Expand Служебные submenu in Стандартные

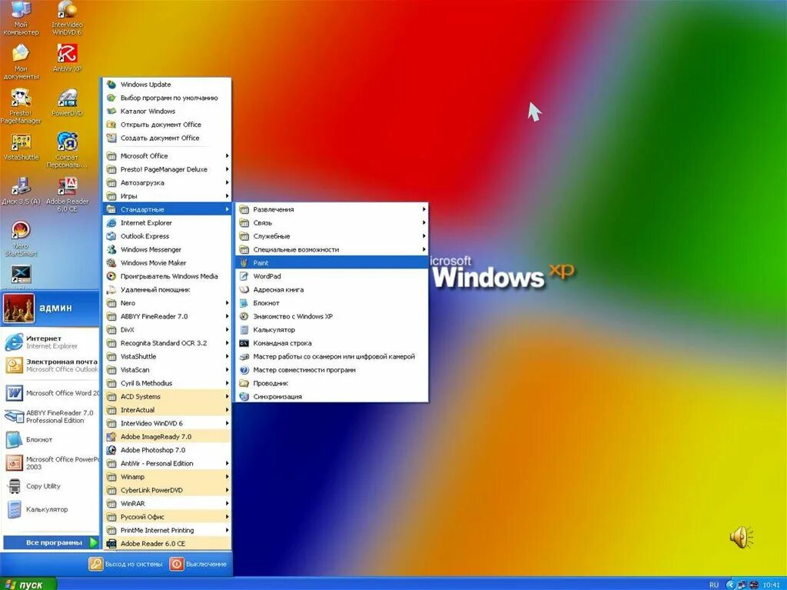pyautogui.click(x=332, y=236)
